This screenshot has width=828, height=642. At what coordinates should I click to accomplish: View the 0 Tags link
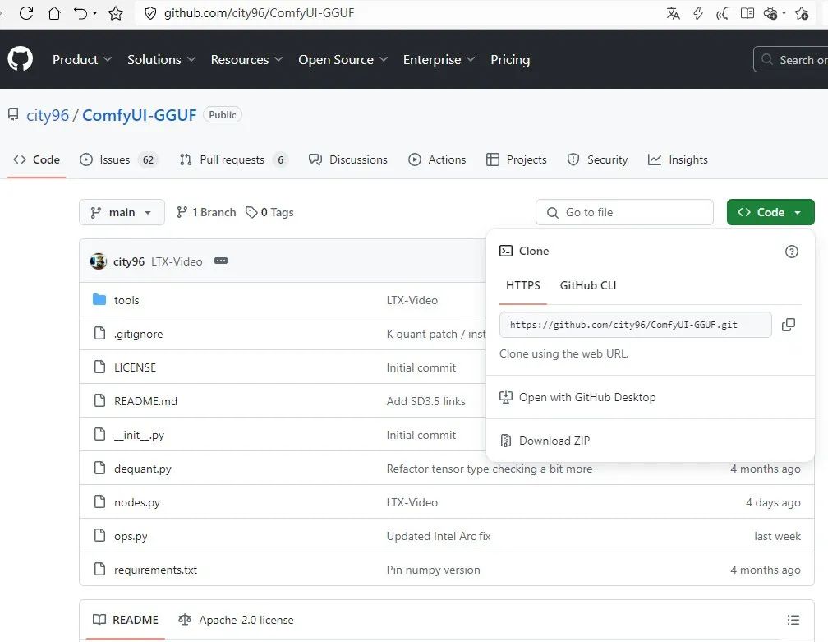point(269,212)
